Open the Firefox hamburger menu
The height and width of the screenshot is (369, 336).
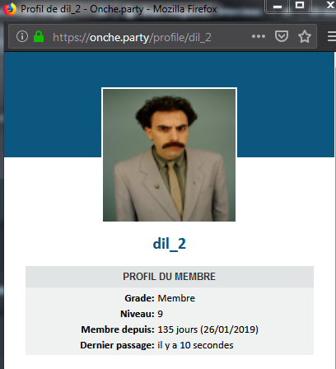point(332,36)
